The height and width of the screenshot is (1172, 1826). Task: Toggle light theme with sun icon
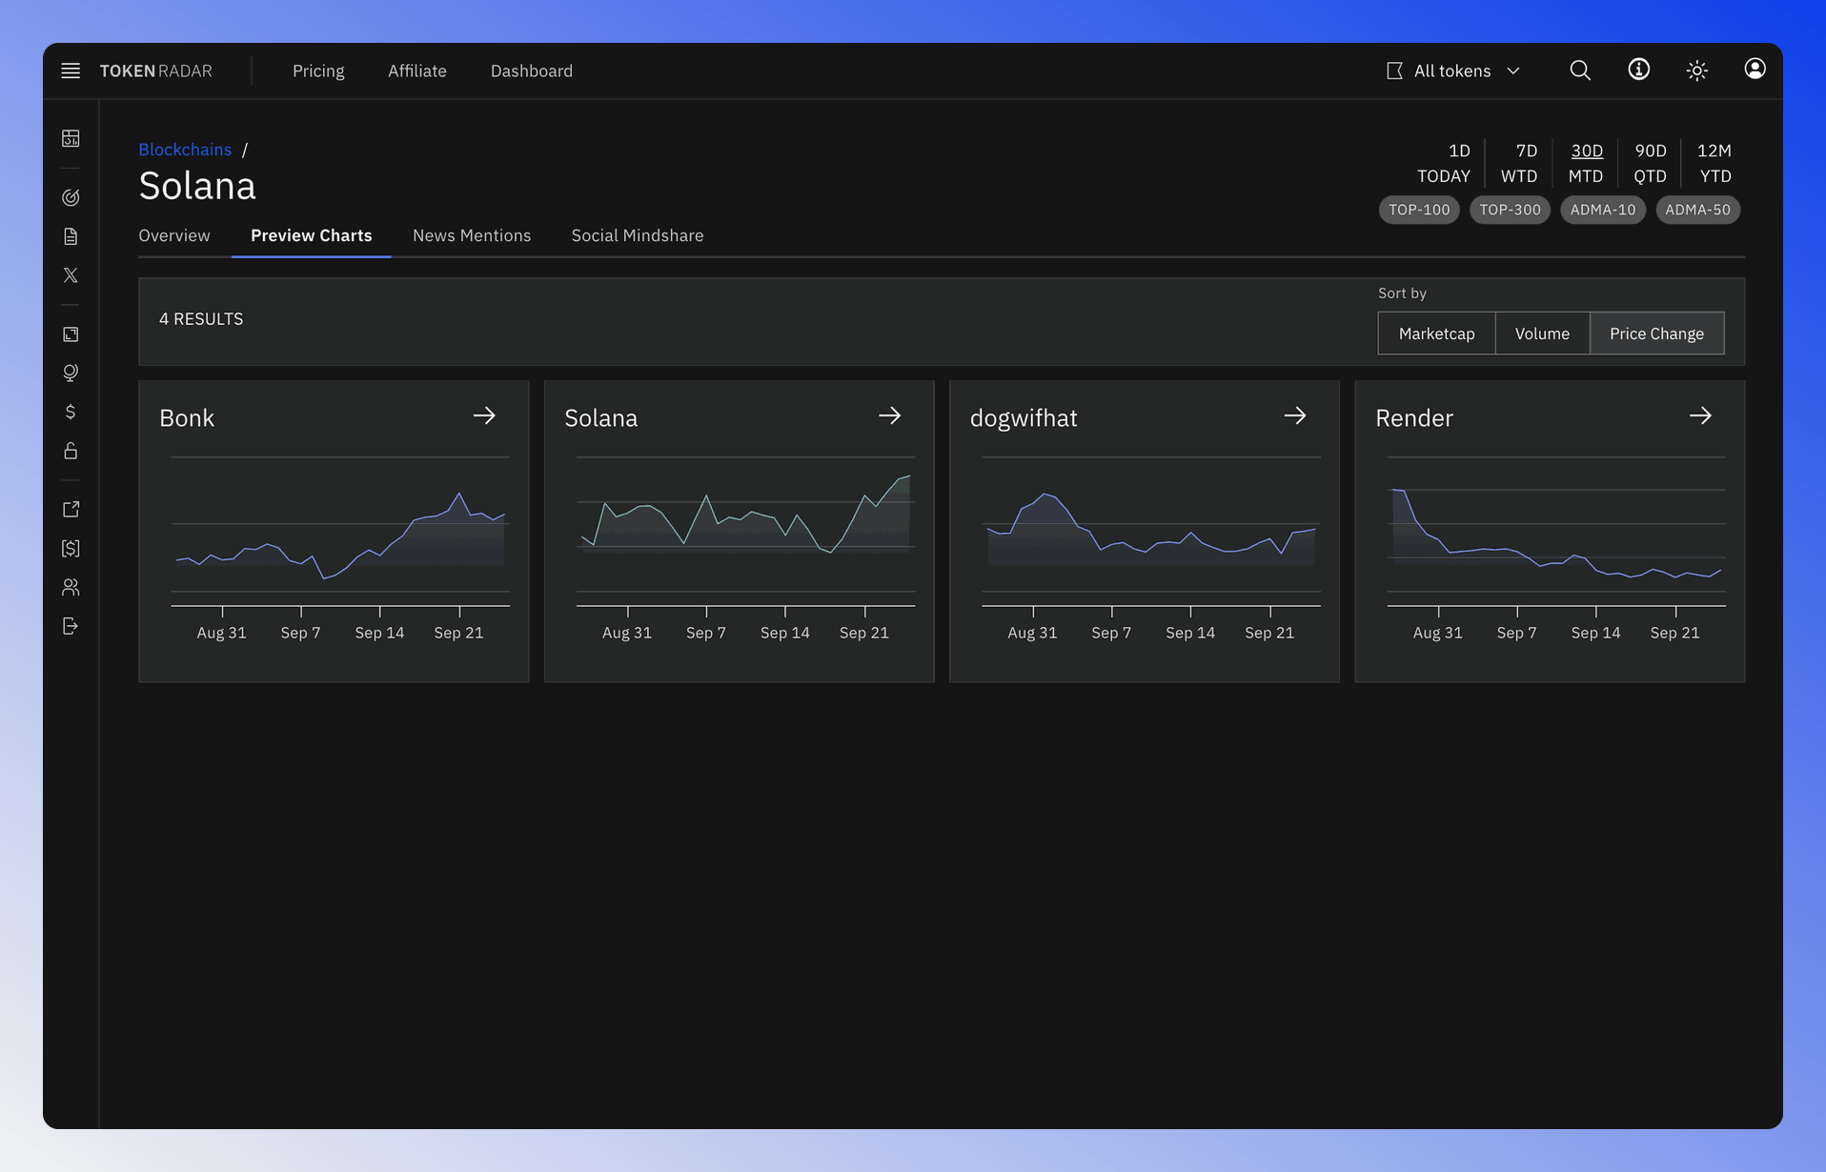coord(1696,71)
